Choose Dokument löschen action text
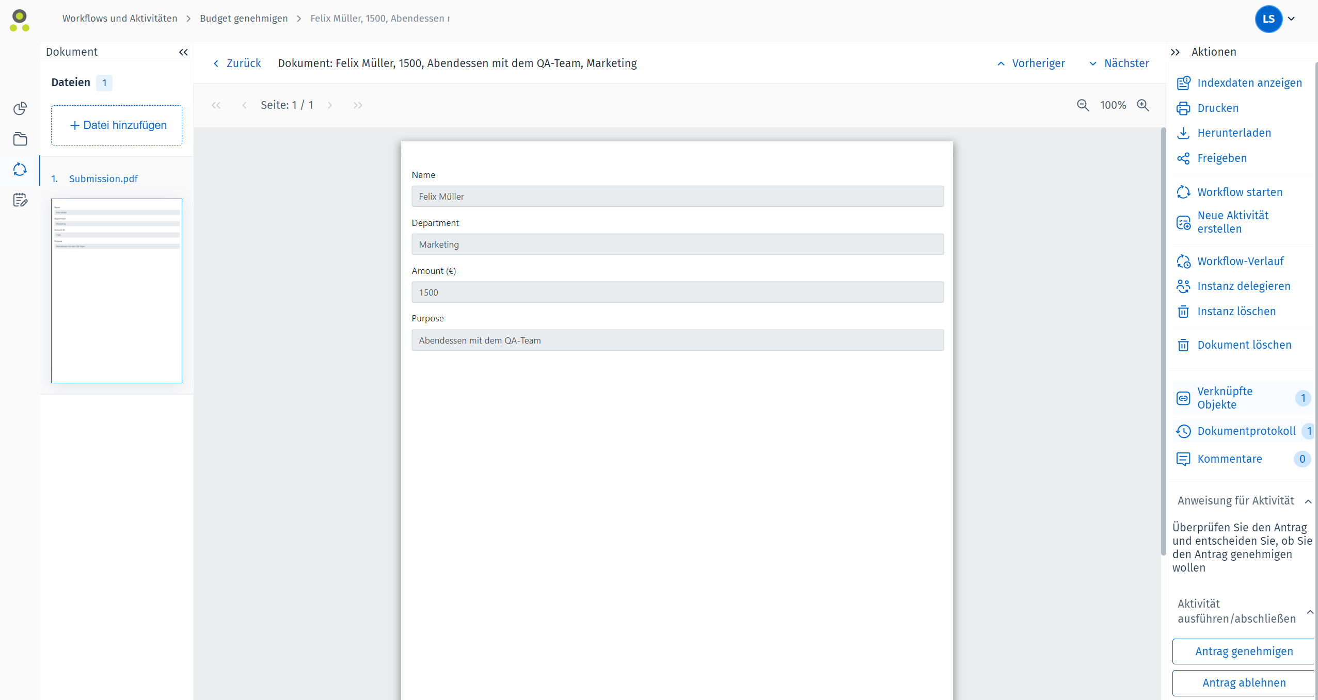 click(1245, 345)
